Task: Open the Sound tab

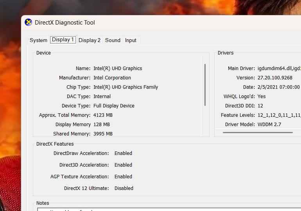Action: coord(113,40)
